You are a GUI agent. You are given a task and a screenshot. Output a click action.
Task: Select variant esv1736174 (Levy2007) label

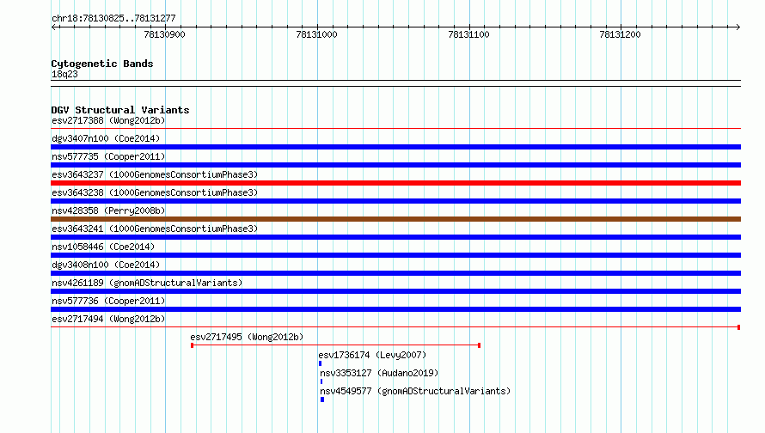point(372,355)
